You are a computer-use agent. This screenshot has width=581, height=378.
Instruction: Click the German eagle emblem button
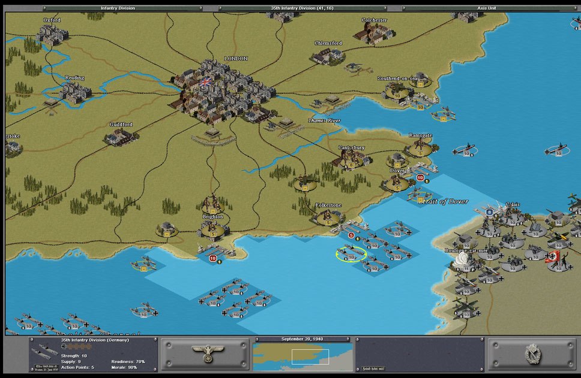pos(205,353)
